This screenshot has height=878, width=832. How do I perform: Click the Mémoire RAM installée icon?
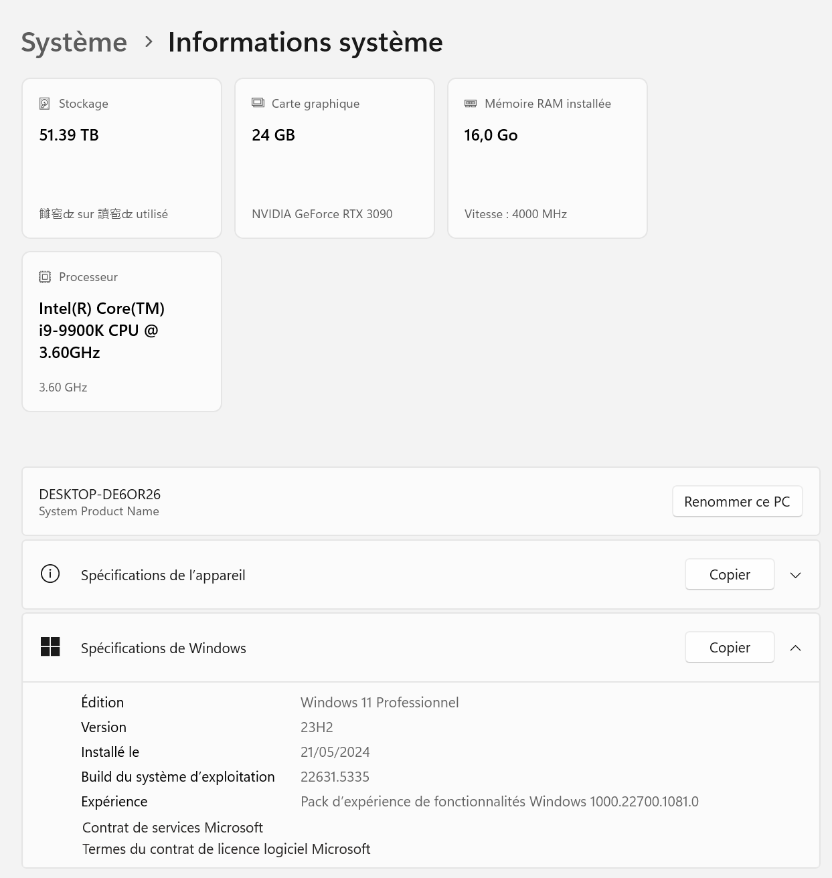471,104
